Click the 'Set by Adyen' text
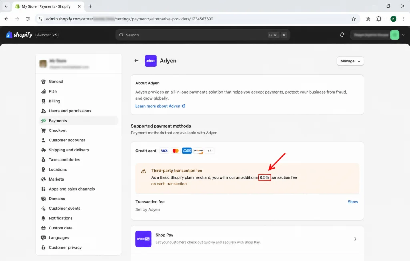The width and height of the screenshot is (410, 261). point(147,209)
